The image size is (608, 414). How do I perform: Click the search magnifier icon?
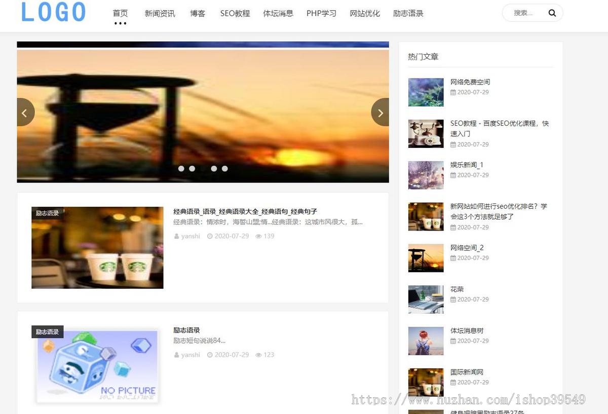tap(552, 13)
